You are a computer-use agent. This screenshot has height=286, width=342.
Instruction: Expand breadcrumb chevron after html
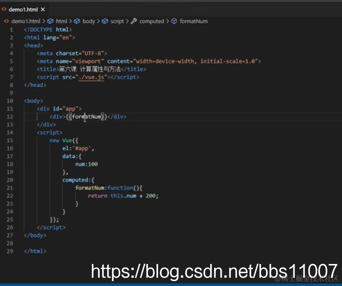70,22
